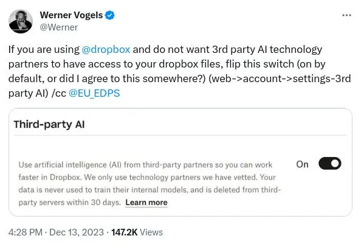Image resolution: width=361 pixels, height=247 pixels.
Task: Open the Werner Vogels display name
Action: (x=71, y=15)
